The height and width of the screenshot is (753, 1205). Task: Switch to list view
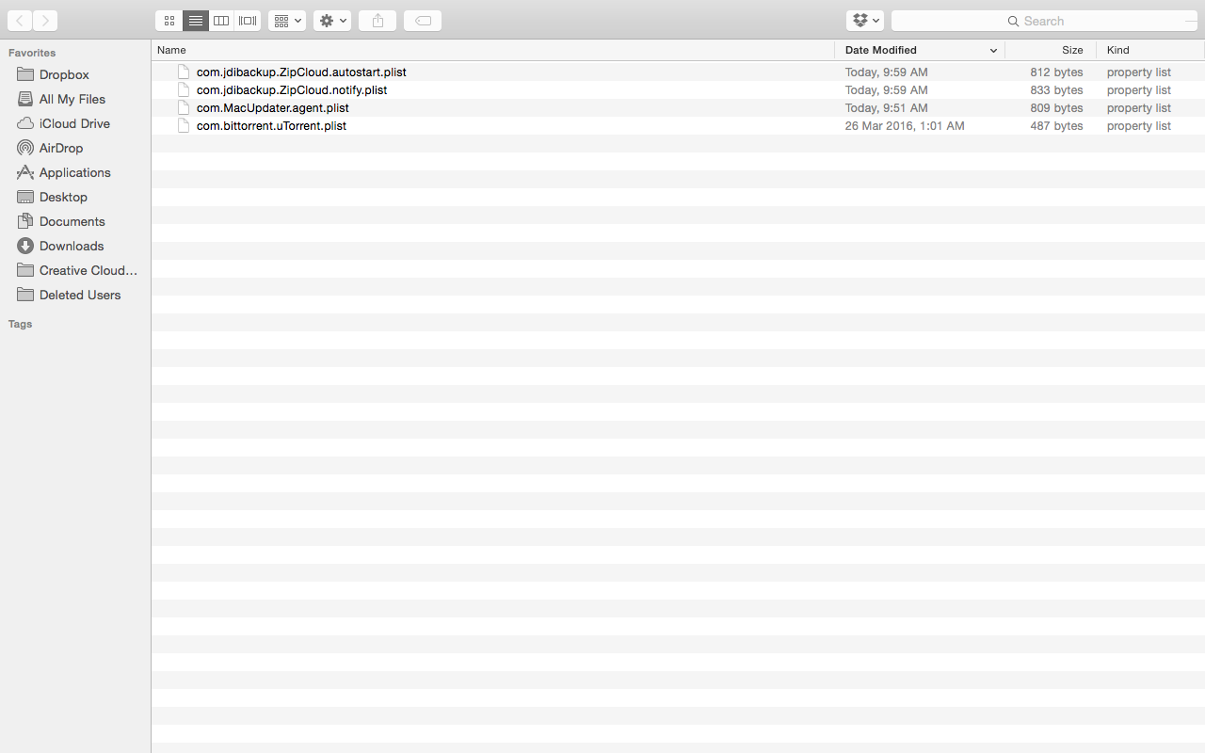coord(196,21)
